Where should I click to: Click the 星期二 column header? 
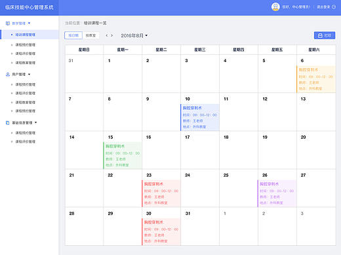(161, 50)
